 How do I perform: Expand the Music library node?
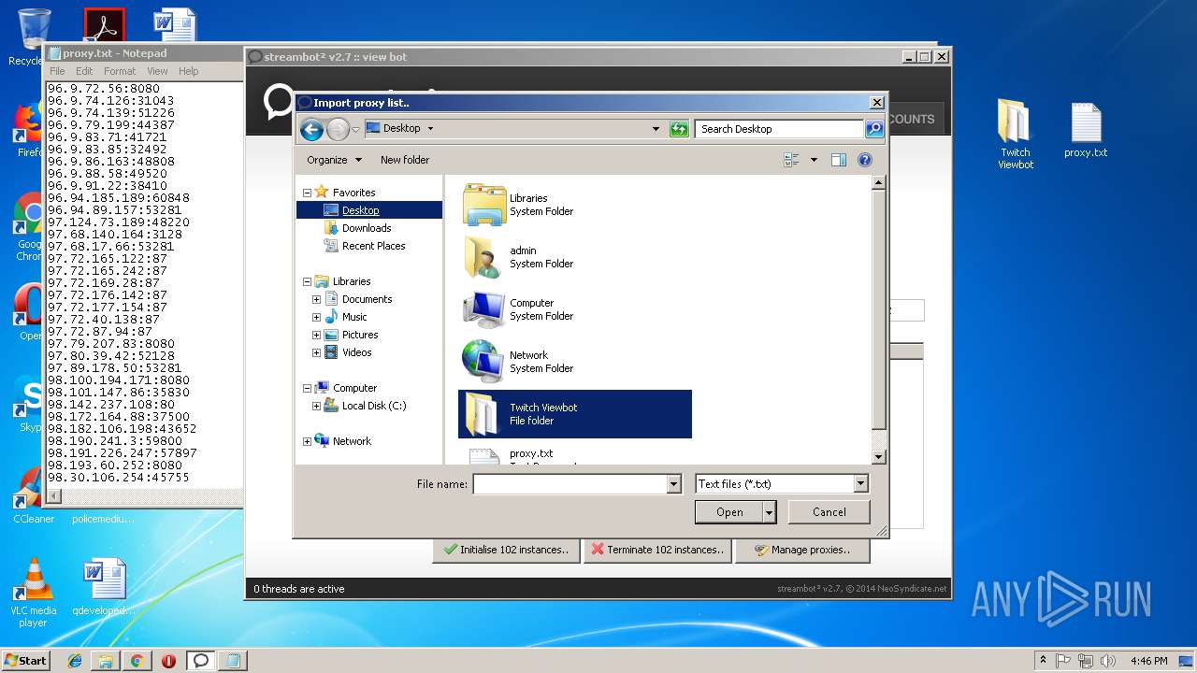[316, 317]
